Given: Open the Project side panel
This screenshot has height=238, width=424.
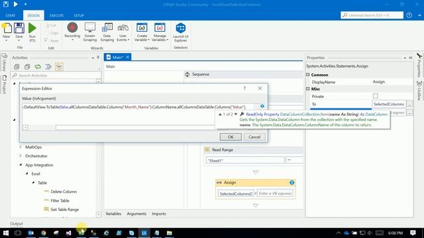Looking at the screenshot, I should coord(5,84).
